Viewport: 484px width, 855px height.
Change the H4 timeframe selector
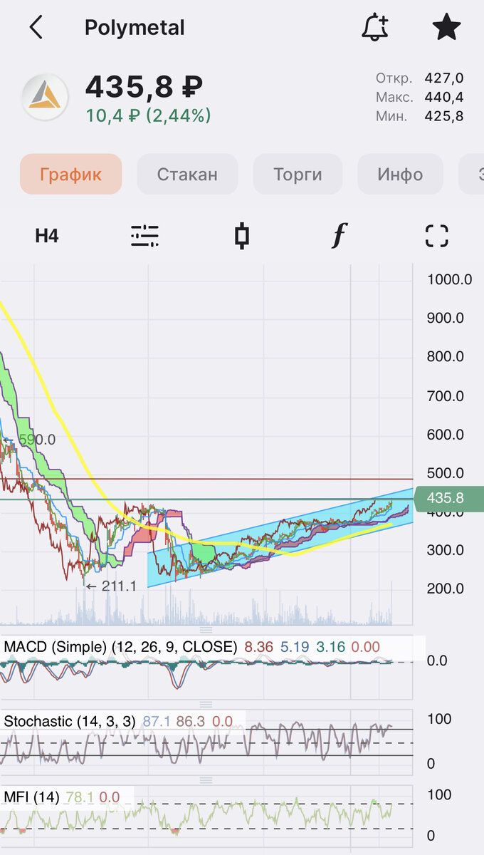tap(47, 236)
